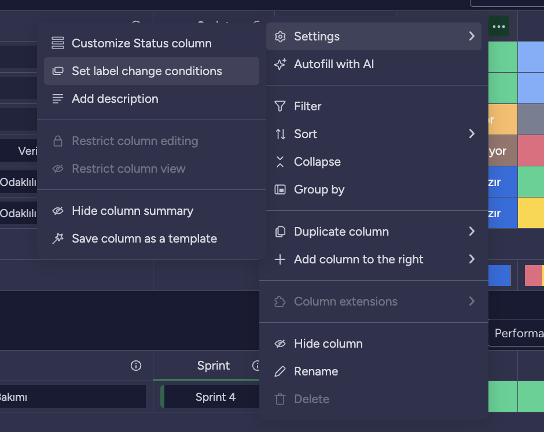Viewport: 544px width, 432px height.
Task: Expand Duplicate column submenu chevron
Action: [472, 231]
